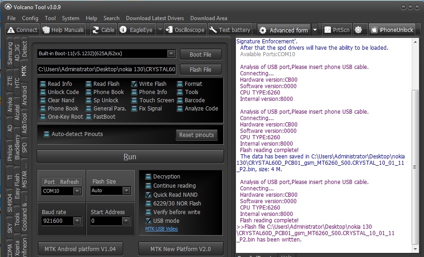
Task: Open the Tool menu
Action: [50, 18]
